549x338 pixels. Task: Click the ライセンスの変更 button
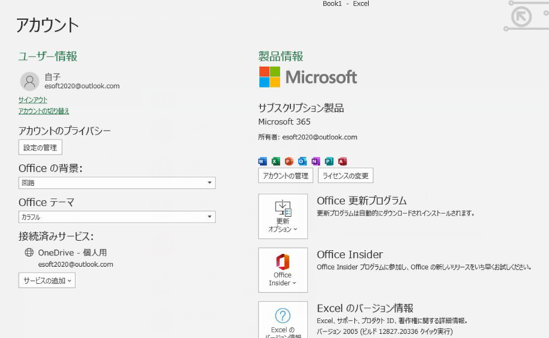tap(346, 175)
